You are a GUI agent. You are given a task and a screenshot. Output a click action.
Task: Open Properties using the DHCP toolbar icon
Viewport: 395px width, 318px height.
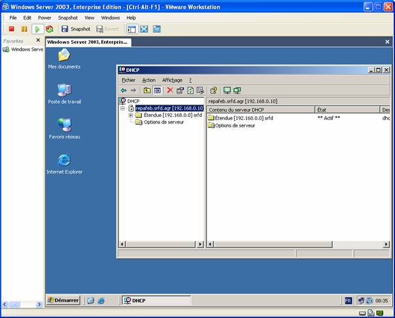[180, 90]
